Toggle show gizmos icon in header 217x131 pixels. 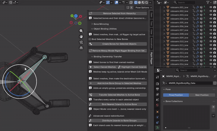pos(108,2)
